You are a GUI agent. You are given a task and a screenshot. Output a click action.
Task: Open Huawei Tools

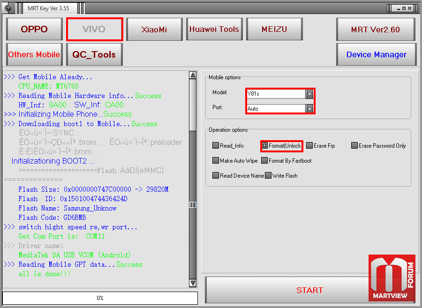click(x=214, y=29)
